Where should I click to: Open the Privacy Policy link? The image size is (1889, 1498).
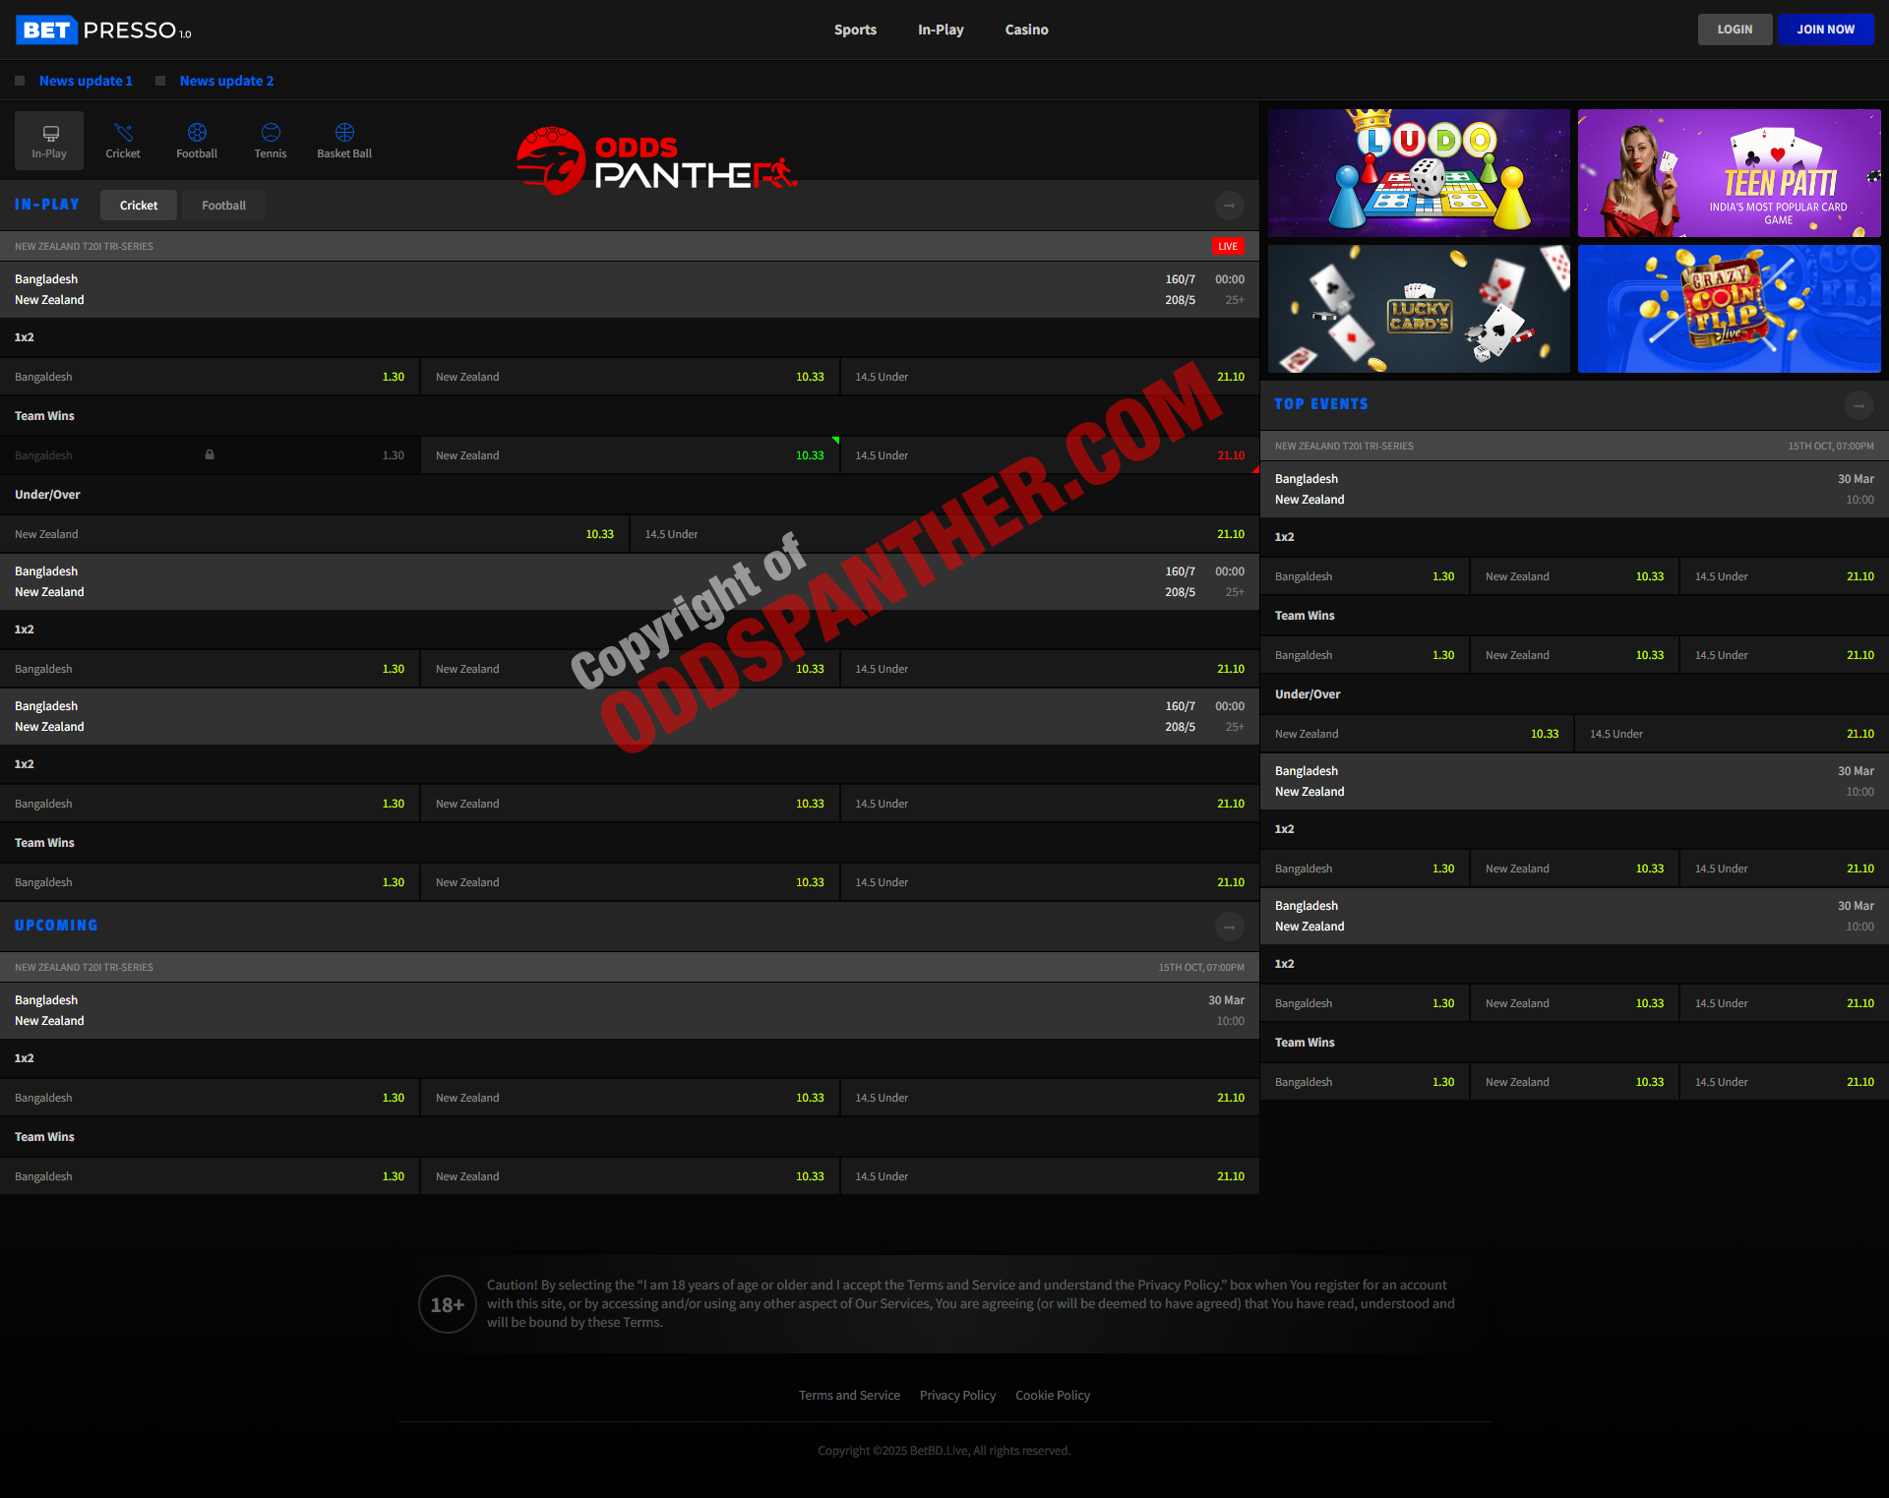point(957,1395)
